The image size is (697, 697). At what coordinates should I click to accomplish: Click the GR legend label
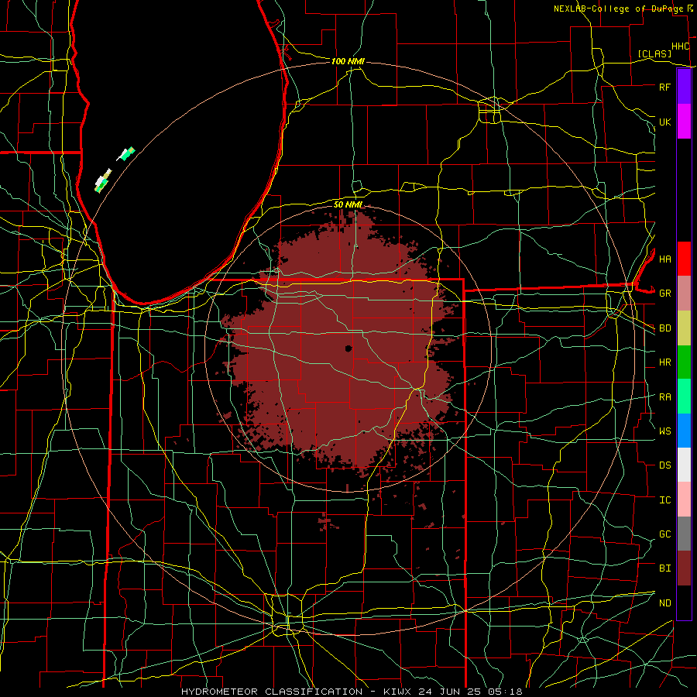pos(664,294)
